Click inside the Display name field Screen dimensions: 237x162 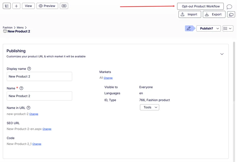(39, 76)
